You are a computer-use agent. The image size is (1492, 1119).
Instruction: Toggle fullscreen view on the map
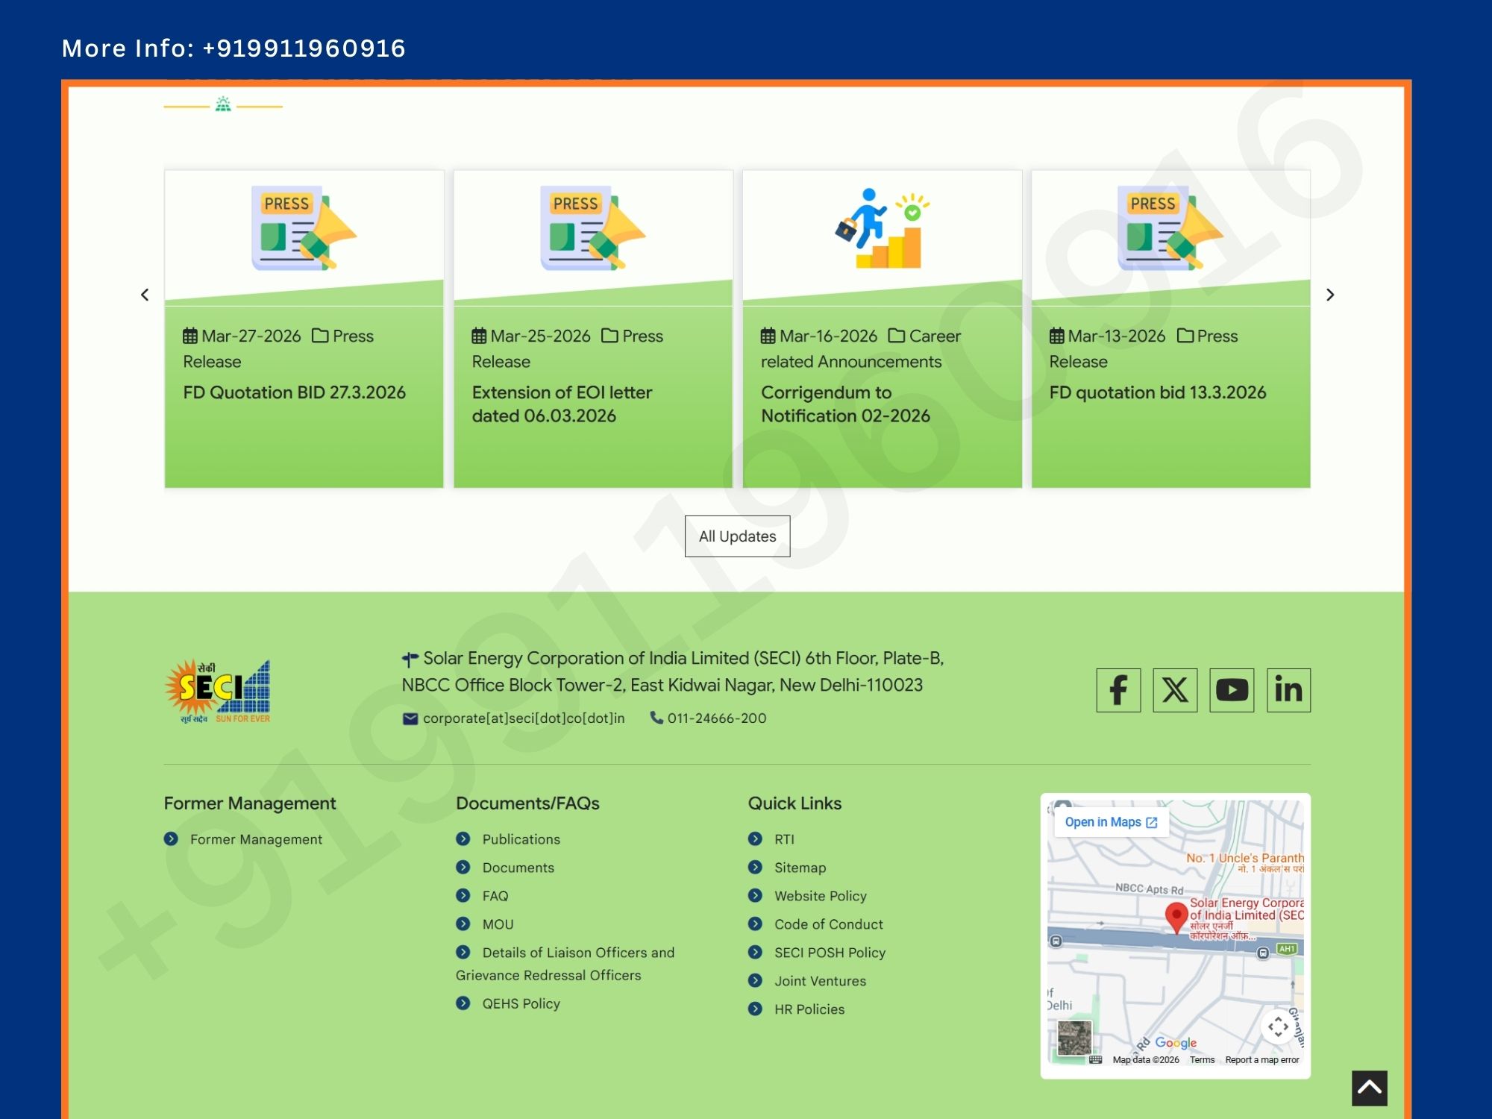point(1278,1026)
